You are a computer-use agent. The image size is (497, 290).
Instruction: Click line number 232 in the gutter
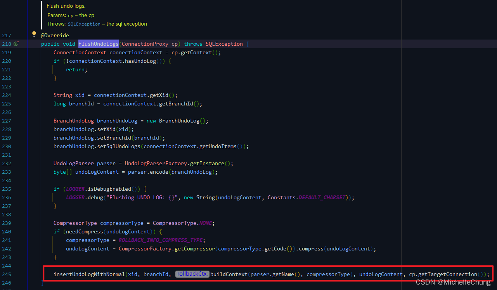point(6,163)
